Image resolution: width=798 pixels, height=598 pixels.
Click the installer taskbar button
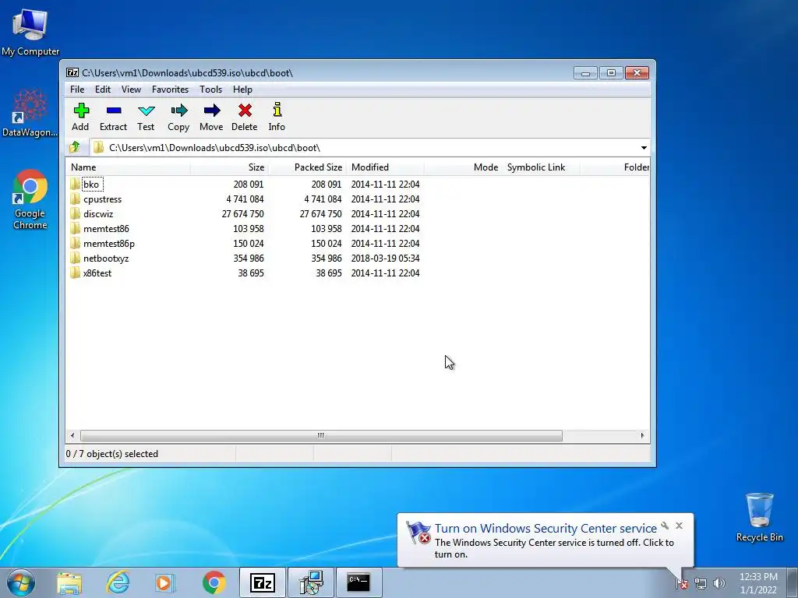pyautogui.click(x=311, y=582)
